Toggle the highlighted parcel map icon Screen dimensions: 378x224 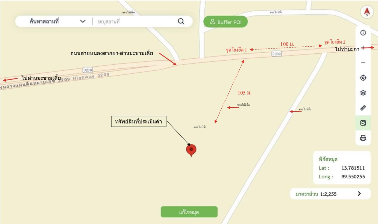363,123
